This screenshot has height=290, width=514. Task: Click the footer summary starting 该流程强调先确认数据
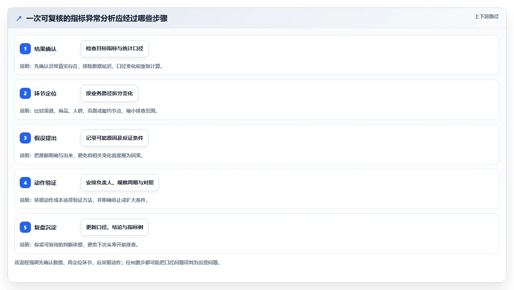coord(118,262)
